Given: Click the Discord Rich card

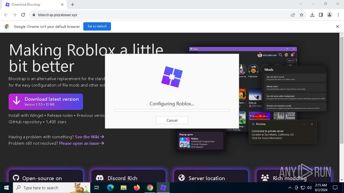Looking at the screenshot, I should tap(128, 176).
